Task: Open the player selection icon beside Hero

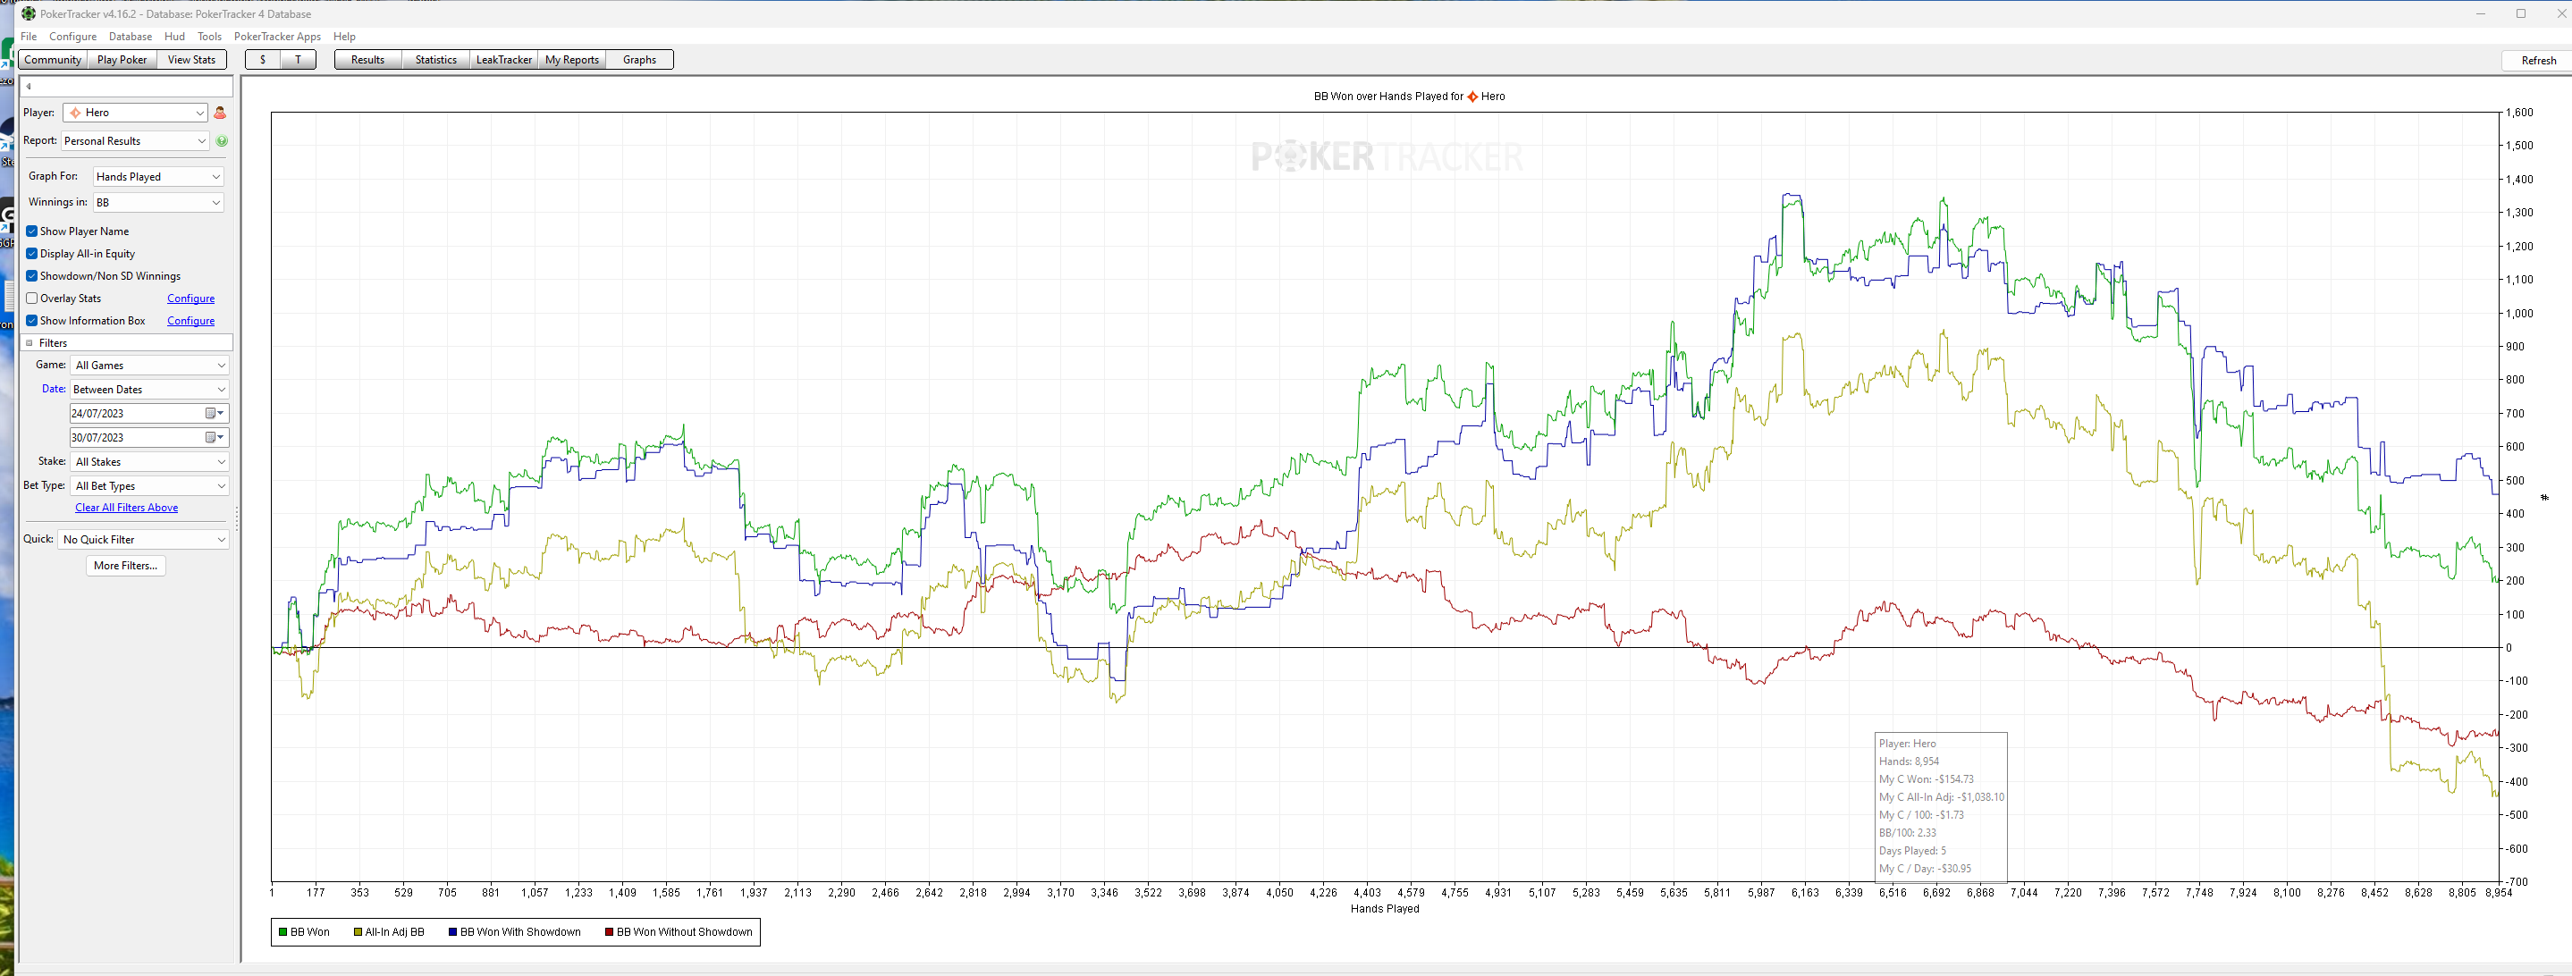Action: click(221, 113)
